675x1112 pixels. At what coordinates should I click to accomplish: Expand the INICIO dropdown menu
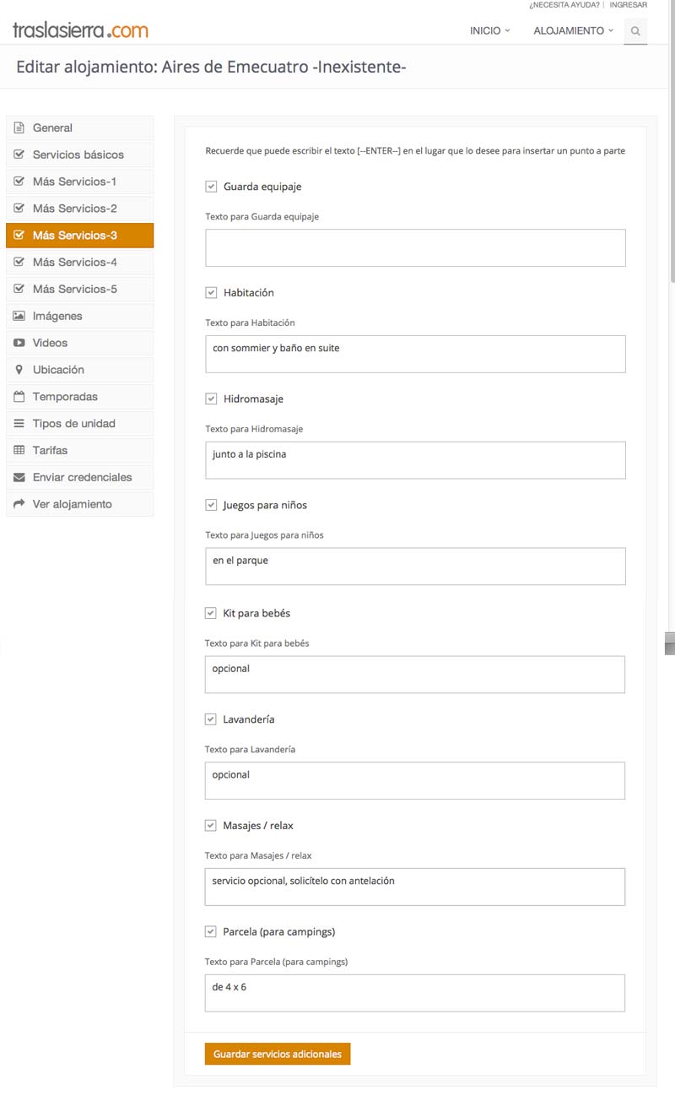(x=490, y=30)
